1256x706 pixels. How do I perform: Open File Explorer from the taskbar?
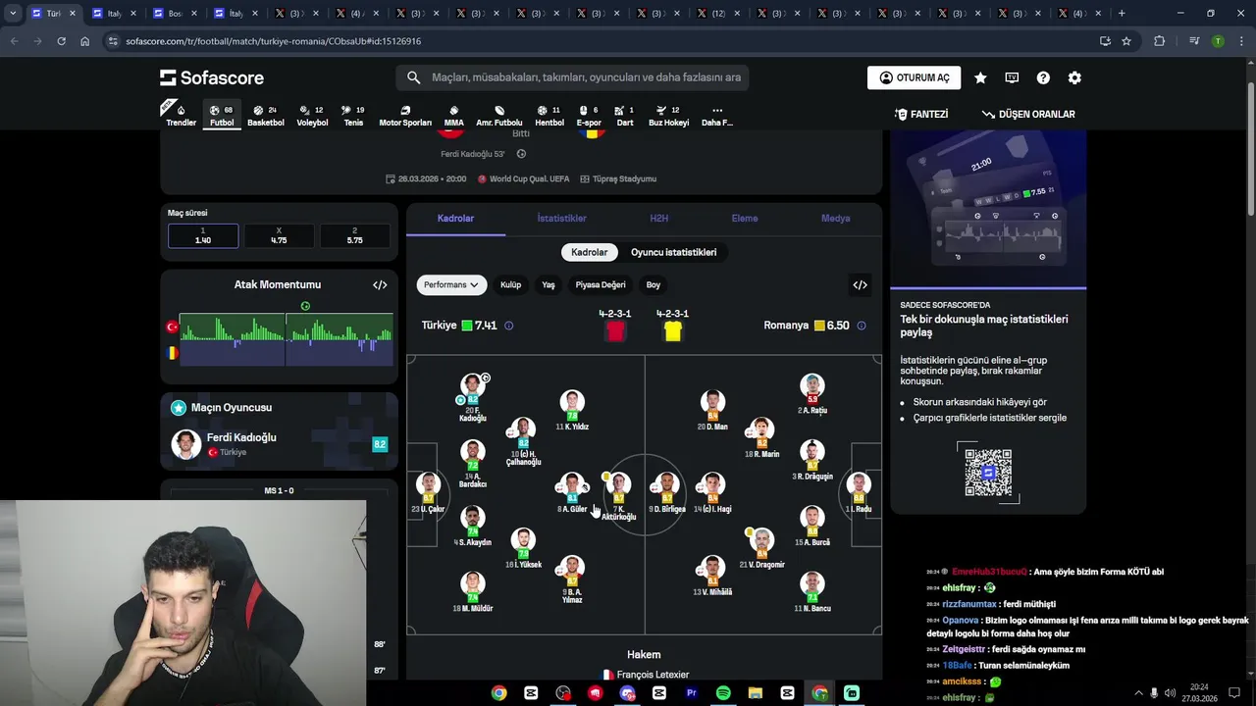pyautogui.click(x=756, y=693)
